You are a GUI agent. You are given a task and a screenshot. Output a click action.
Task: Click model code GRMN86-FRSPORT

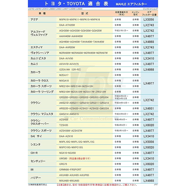pyautogui.click(x=70, y=170)
